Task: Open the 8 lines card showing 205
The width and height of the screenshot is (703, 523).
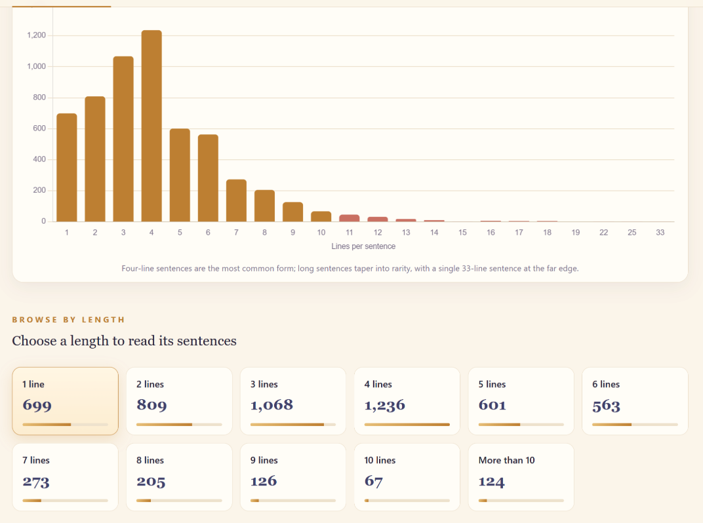Action: click(179, 477)
